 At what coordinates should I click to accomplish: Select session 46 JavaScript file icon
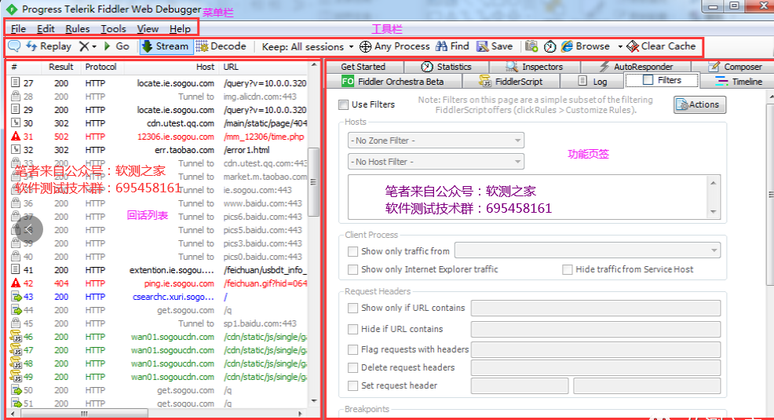(16, 337)
